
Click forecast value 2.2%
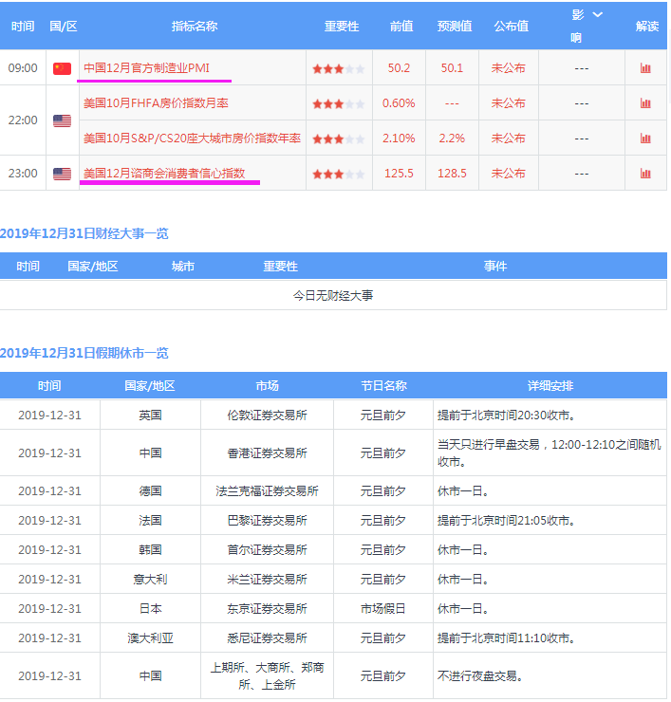(x=452, y=139)
